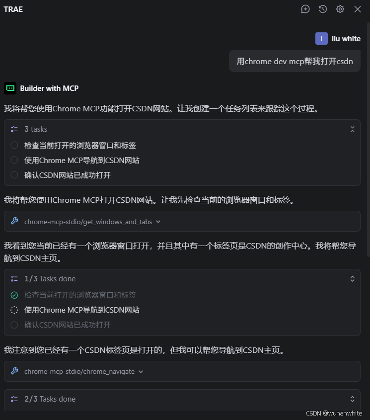Click 确认CSDN网站已成功打开 text in 3 tasks list

coord(68,175)
